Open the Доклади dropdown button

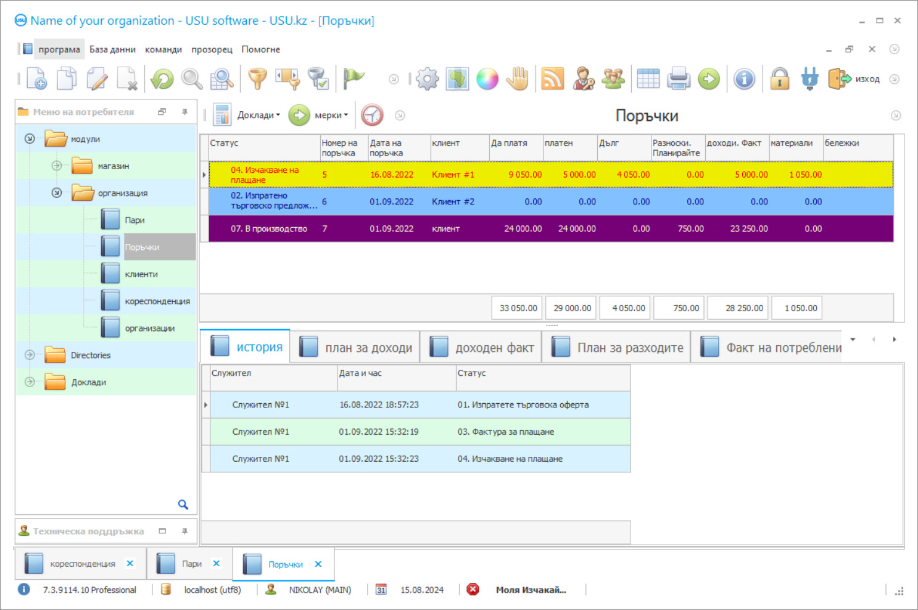pyautogui.click(x=258, y=115)
